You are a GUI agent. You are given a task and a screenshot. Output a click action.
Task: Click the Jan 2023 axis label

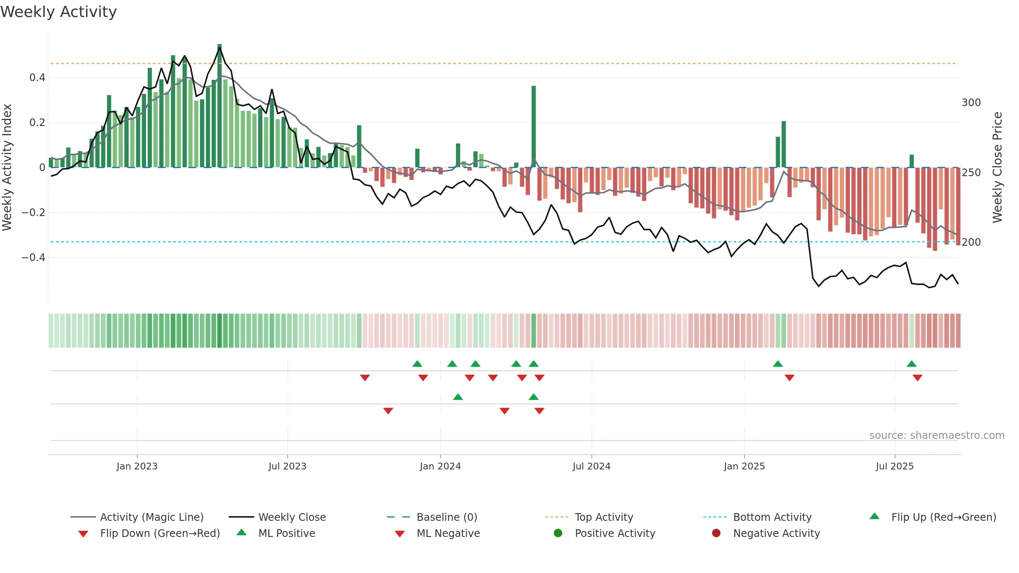[x=137, y=466]
